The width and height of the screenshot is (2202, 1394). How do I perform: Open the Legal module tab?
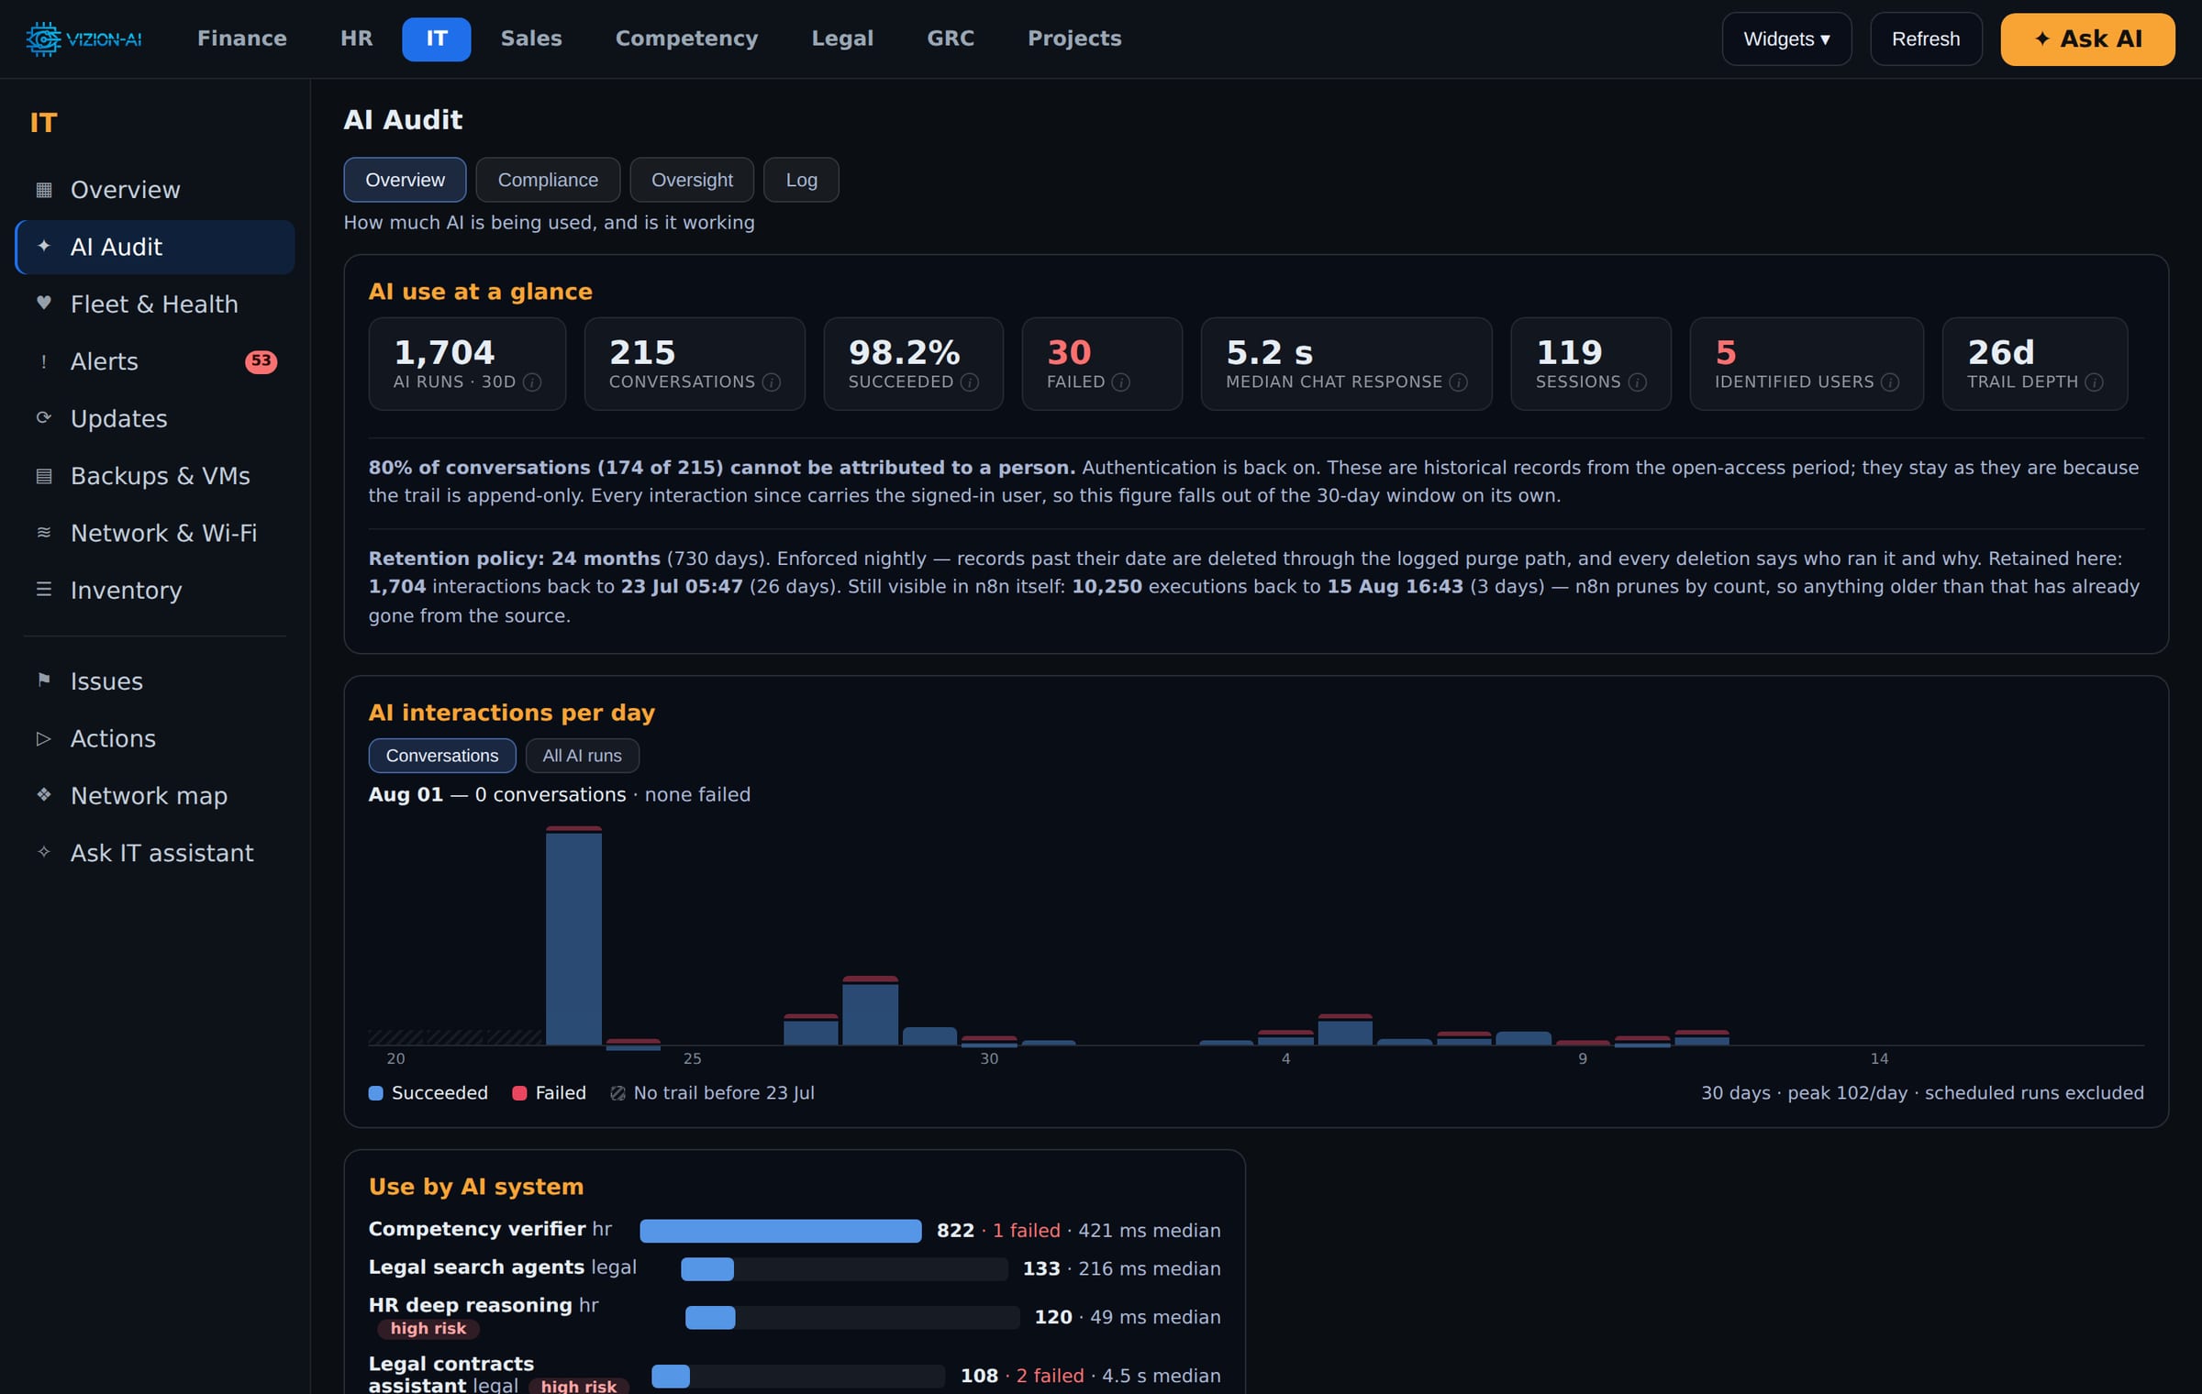pos(842,39)
